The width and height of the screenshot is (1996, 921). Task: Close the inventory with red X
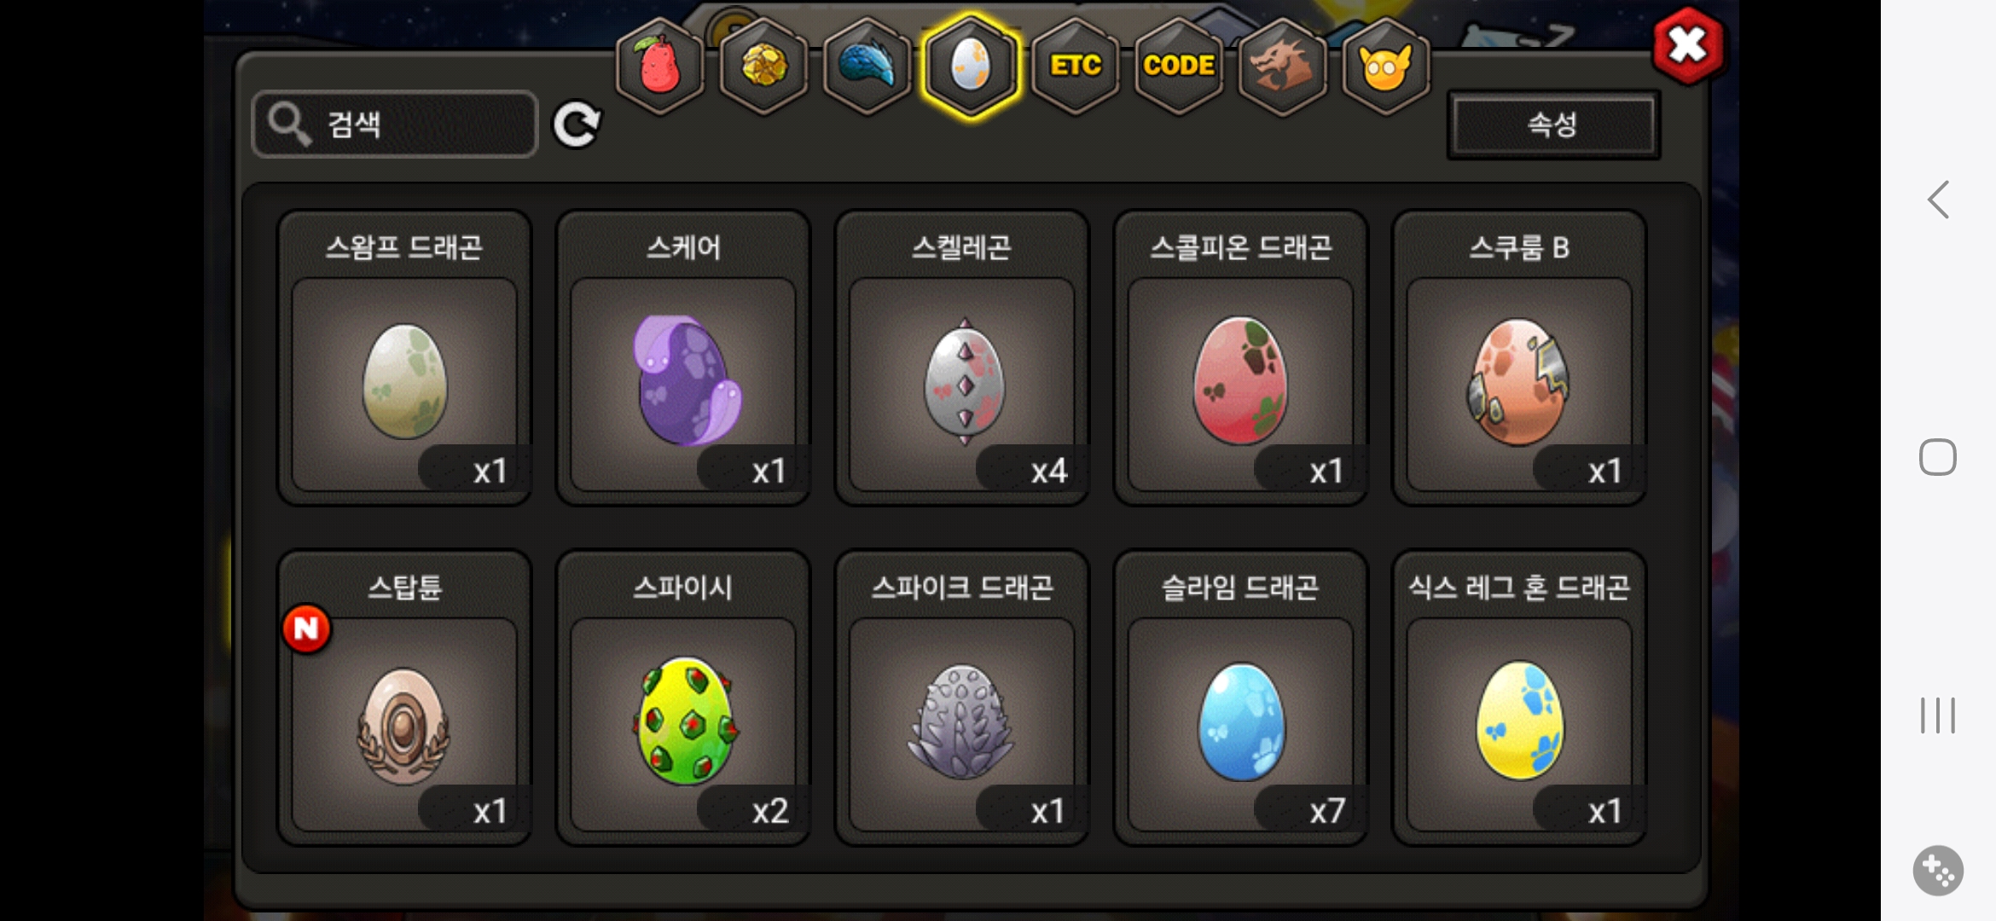click(x=1688, y=45)
